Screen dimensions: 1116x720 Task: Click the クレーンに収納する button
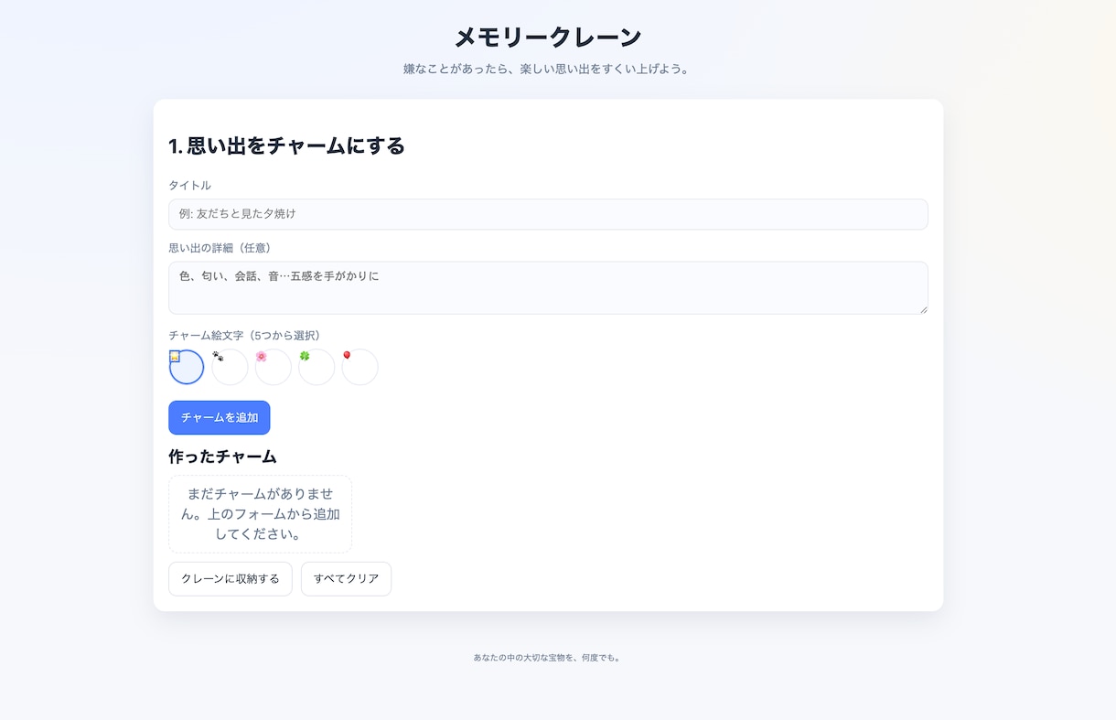pyautogui.click(x=231, y=579)
